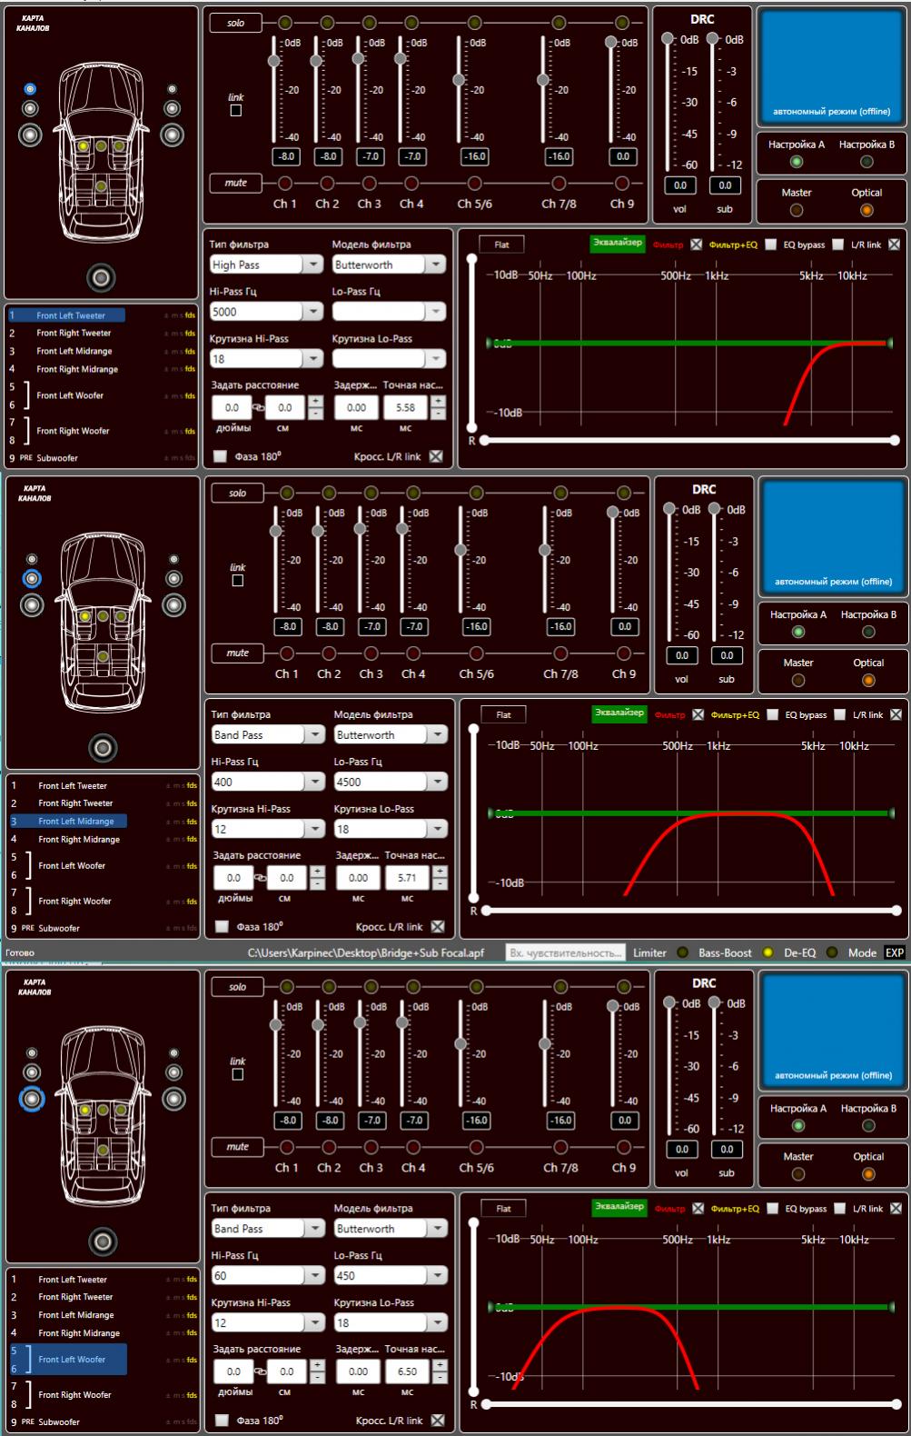Click the Ch 1 solo light in the top mixer
The width and height of the screenshot is (911, 1436).
(x=285, y=23)
